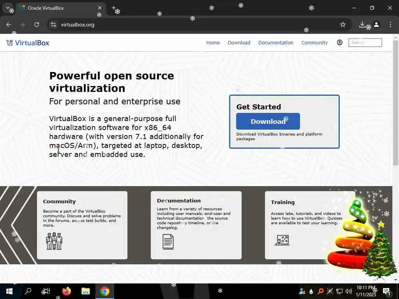Close the Oracle VirtualBox tab
The width and height of the screenshot is (399, 299).
tap(99, 8)
